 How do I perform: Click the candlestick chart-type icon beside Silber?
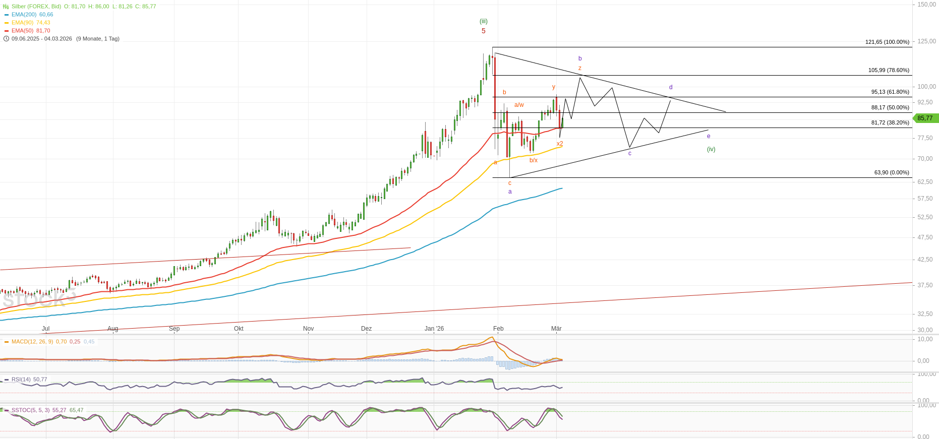6,7
